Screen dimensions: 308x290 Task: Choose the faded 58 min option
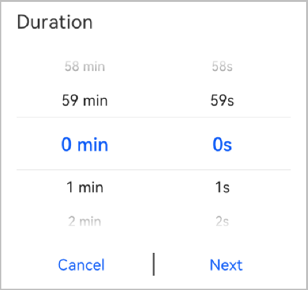pyautogui.click(x=84, y=66)
